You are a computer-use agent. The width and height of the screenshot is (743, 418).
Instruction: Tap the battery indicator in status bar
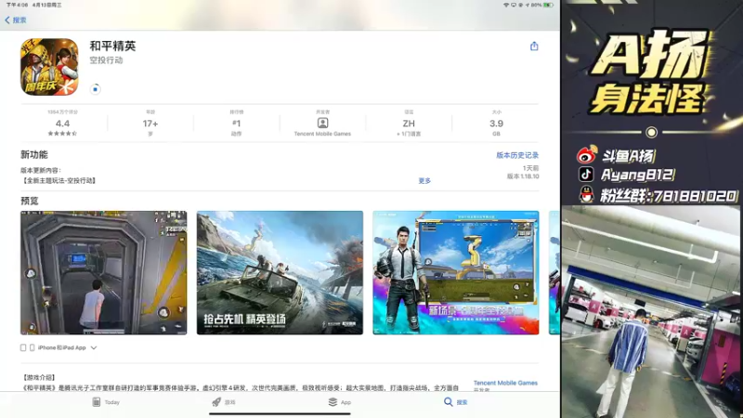(548, 5)
